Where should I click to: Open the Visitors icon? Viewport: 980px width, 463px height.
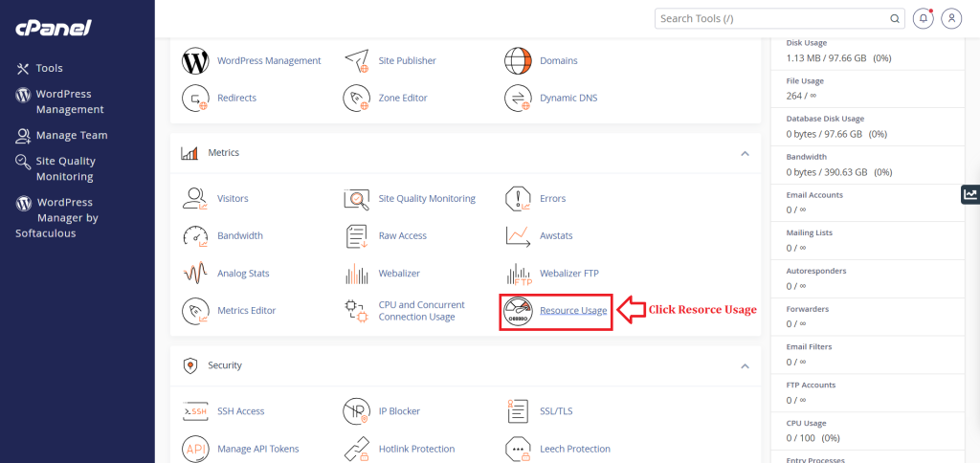click(x=195, y=198)
